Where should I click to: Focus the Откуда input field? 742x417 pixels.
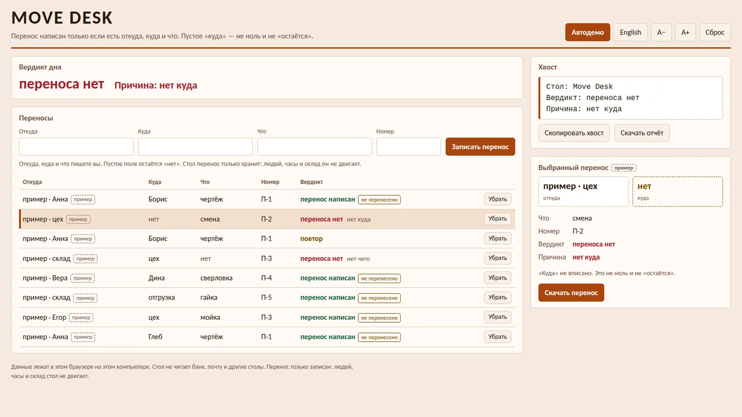76,147
